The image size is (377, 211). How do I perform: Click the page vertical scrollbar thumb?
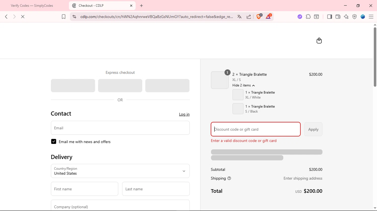click(x=375, y=57)
